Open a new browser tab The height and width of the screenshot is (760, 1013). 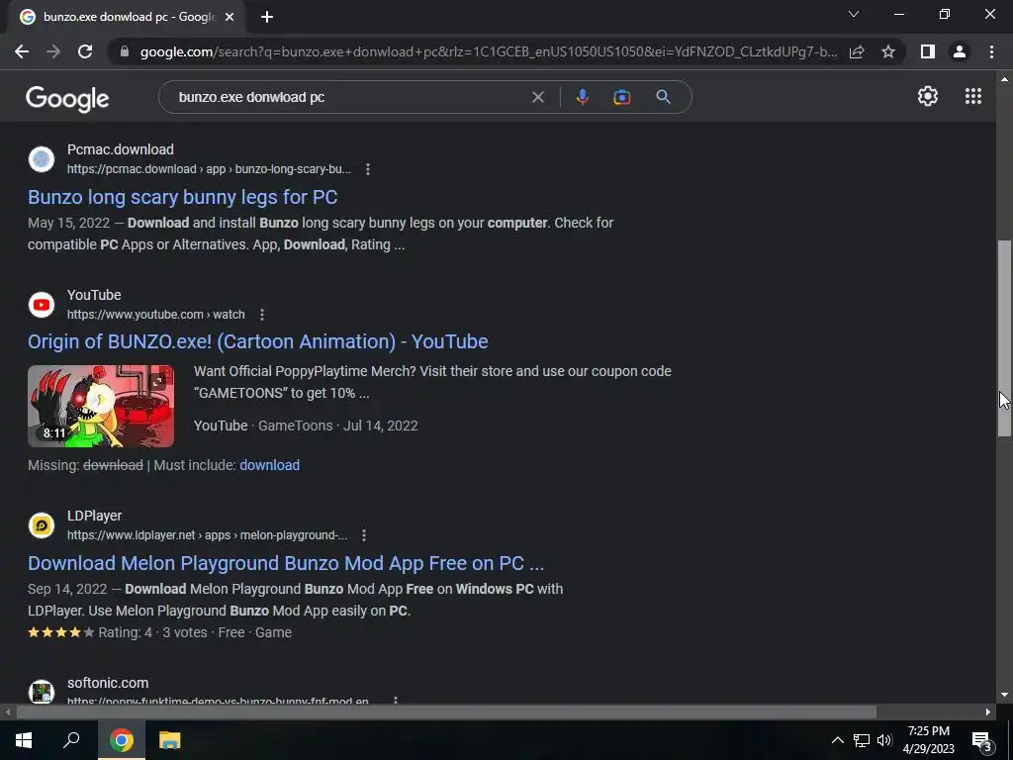(x=267, y=17)
